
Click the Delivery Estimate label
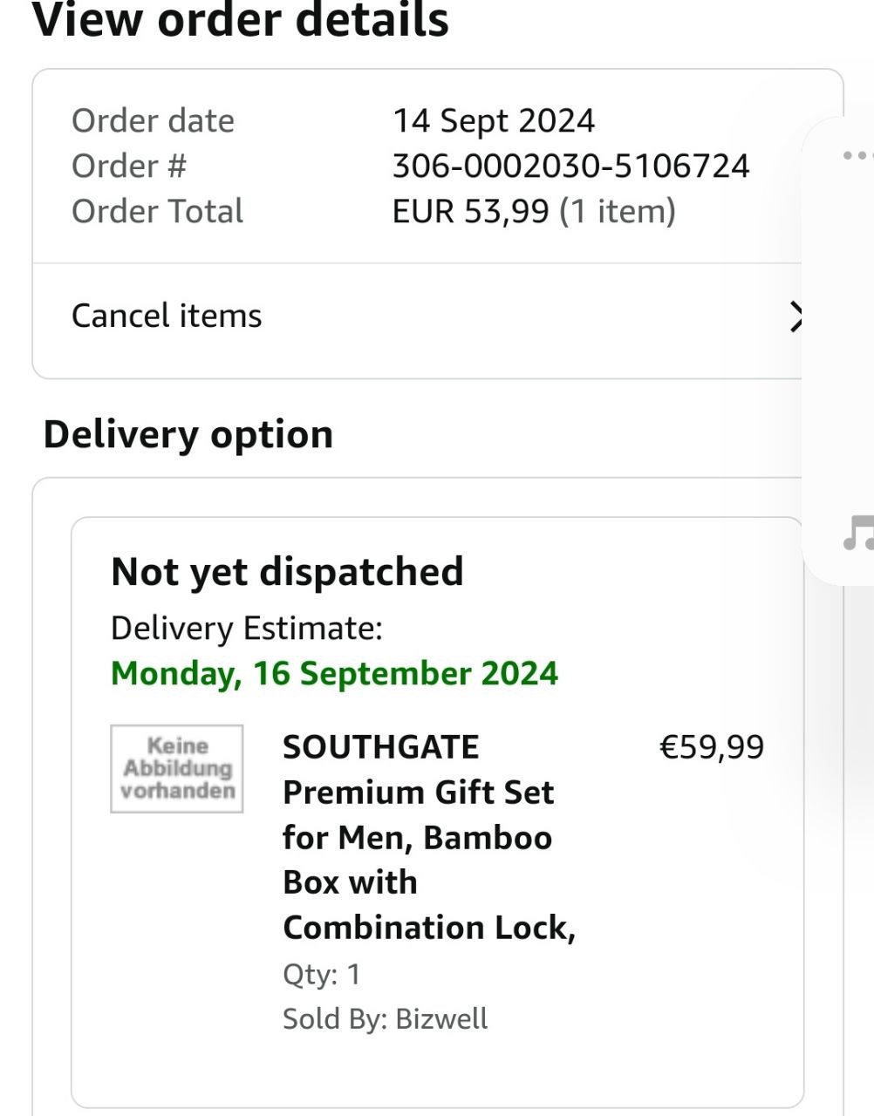coord(247,628)
